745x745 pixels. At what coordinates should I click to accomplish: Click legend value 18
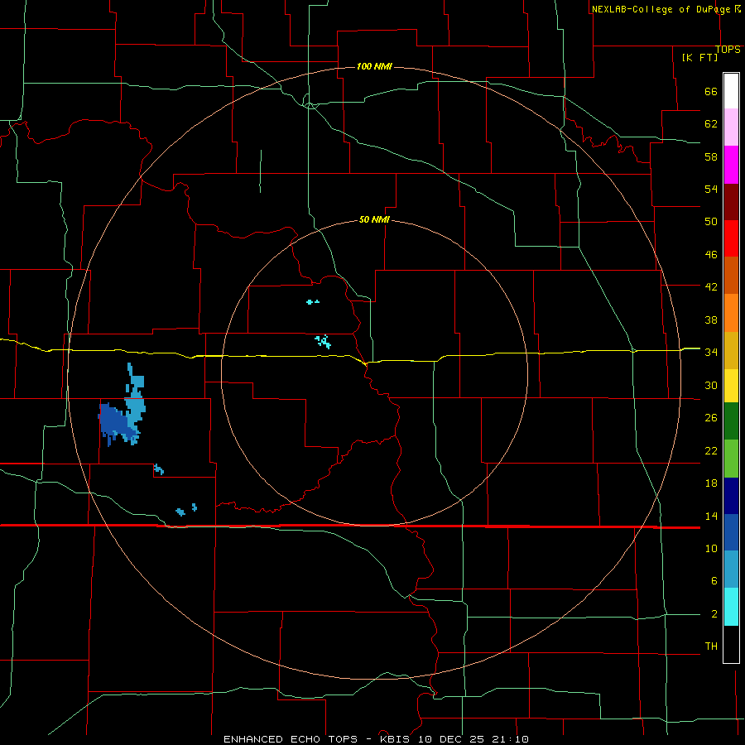pos(711,483)
